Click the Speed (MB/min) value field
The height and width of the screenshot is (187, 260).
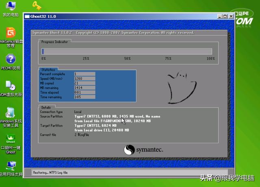tap(84, 78)
